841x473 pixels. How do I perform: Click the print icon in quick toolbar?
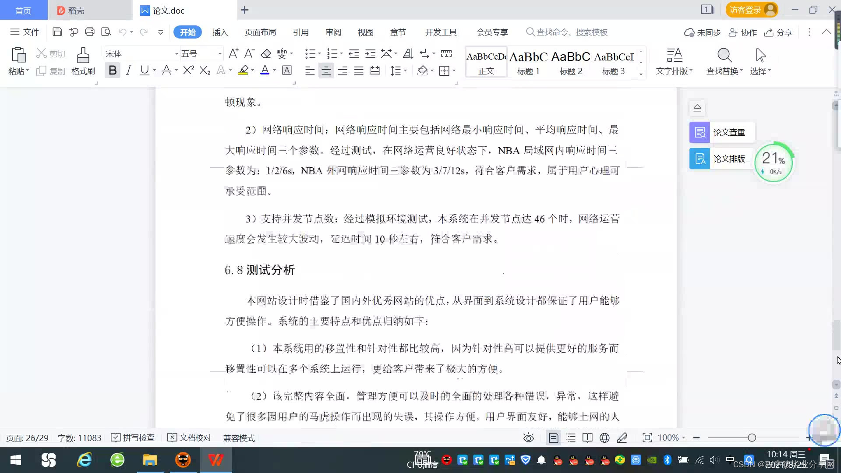(90, 32)
